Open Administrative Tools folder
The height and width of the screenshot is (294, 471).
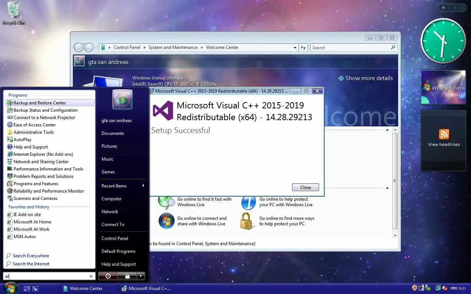coord(30,132)
